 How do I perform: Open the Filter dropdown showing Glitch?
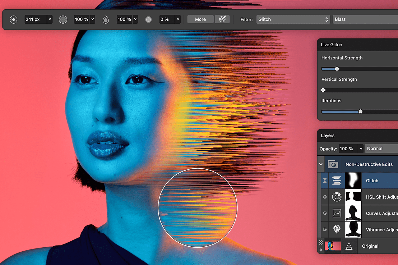tap(293, 19)
